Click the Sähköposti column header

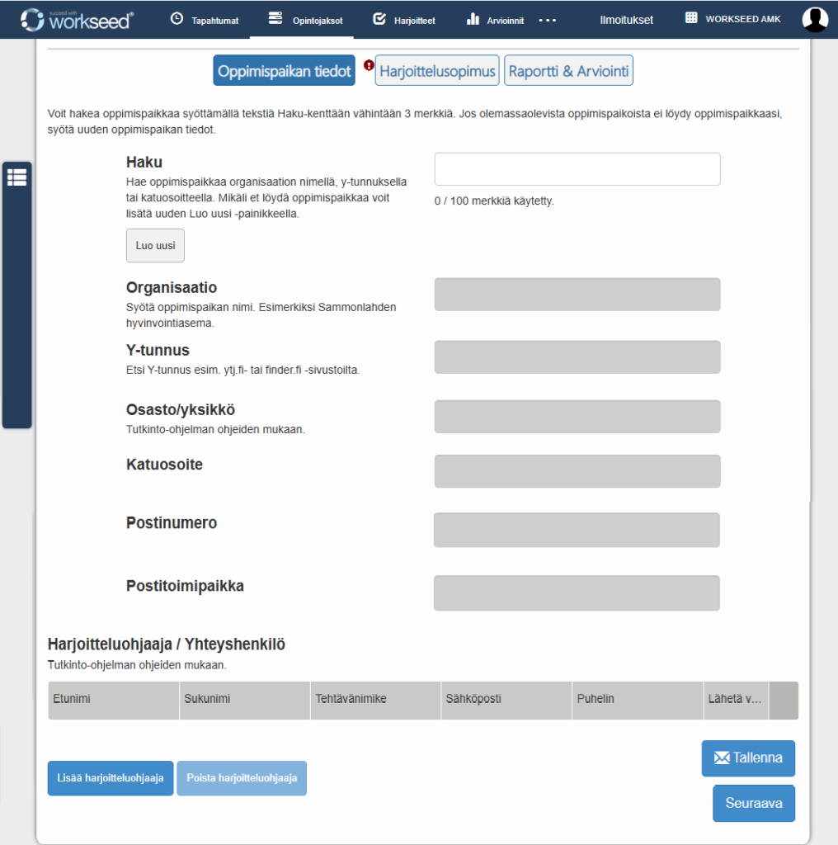tap(506, 701)
